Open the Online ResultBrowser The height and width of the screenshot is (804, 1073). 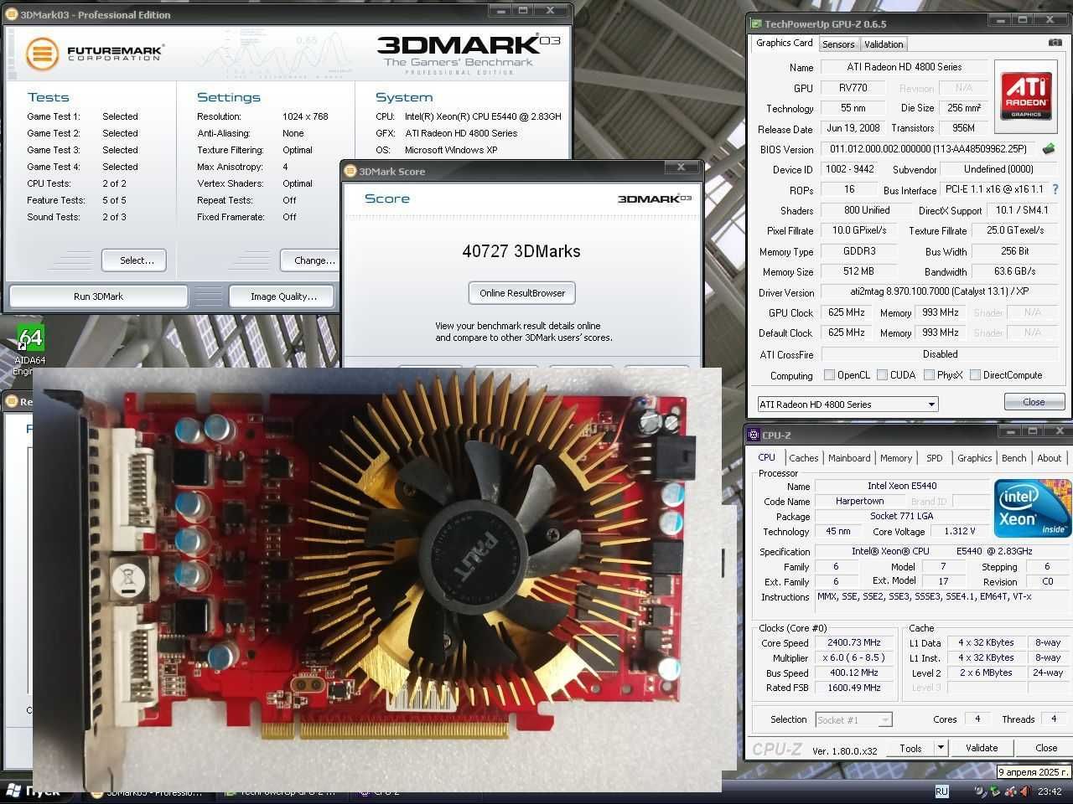tap(521, 293)
